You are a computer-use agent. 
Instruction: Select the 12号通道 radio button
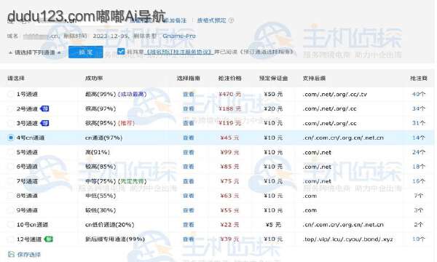coord(11,239)
